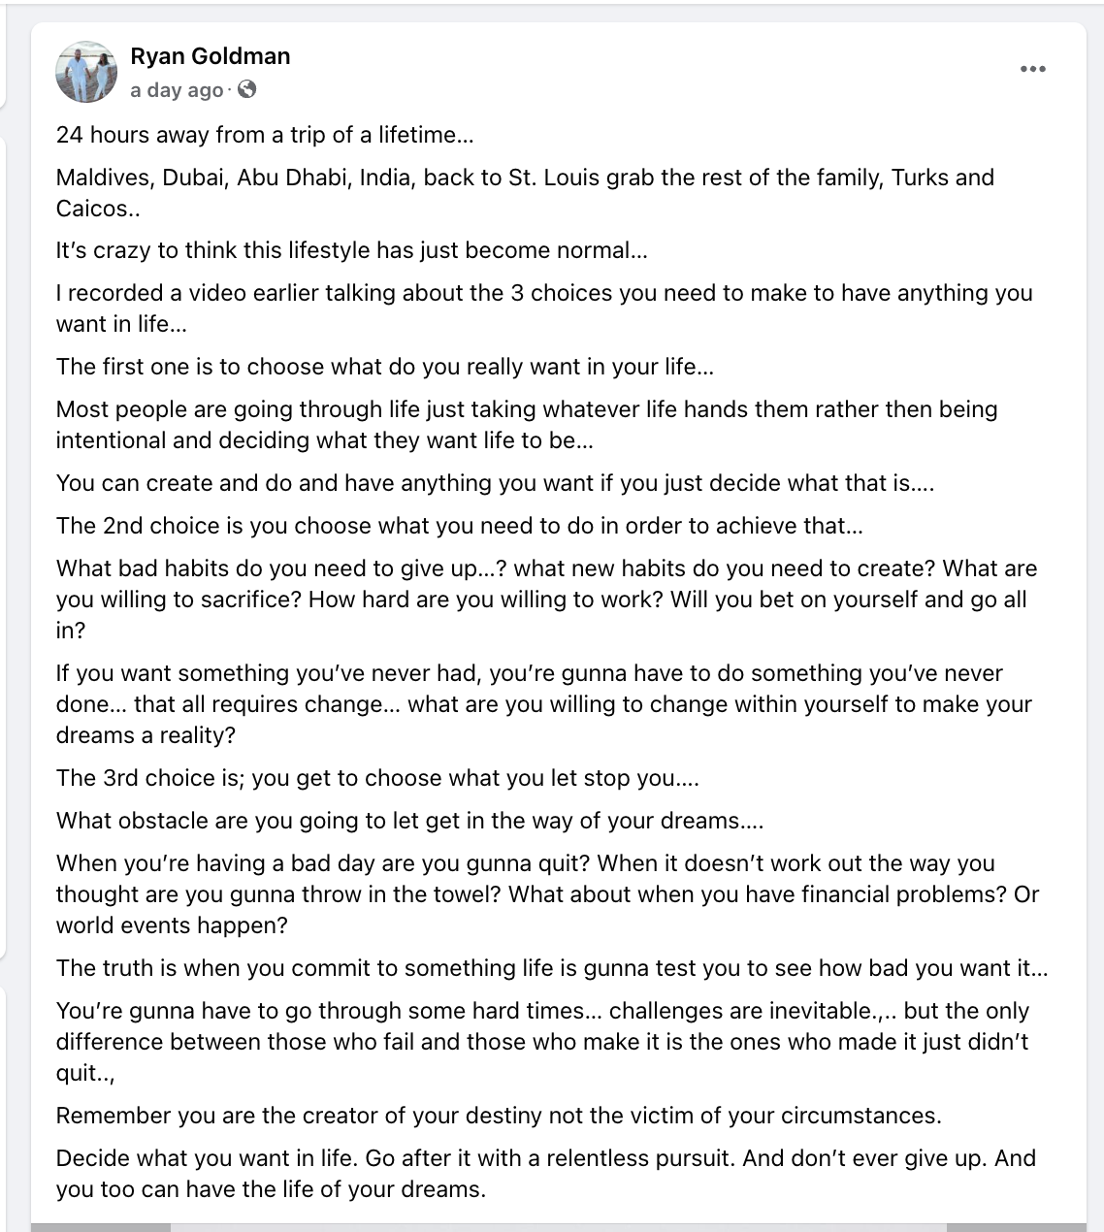Click the 'If you want something you've never had' paragraph
Image resolution: width=1104 pixels, height=1232 pixels.
[544, 704]
